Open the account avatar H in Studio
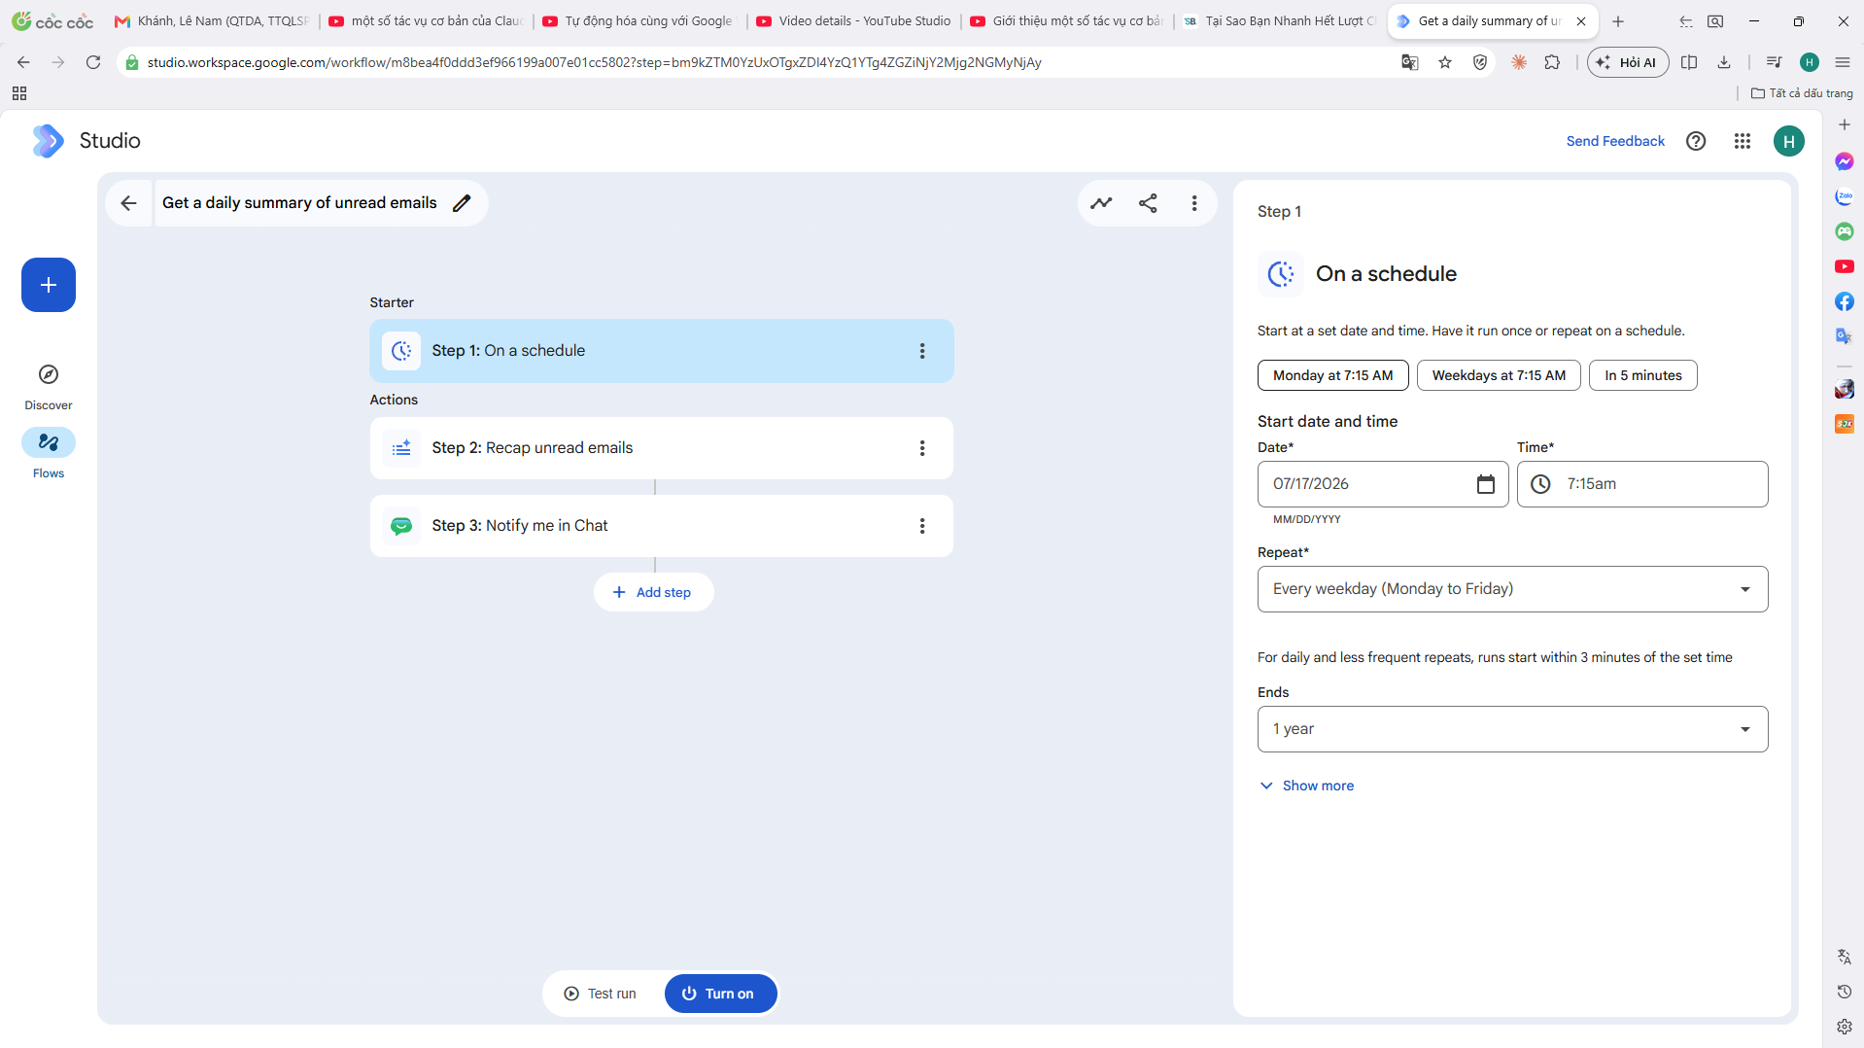 coord(1789,141)
